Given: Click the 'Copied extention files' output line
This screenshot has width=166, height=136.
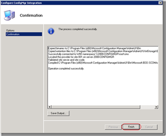Looking at the screenshot, I should tap(103, 51).
